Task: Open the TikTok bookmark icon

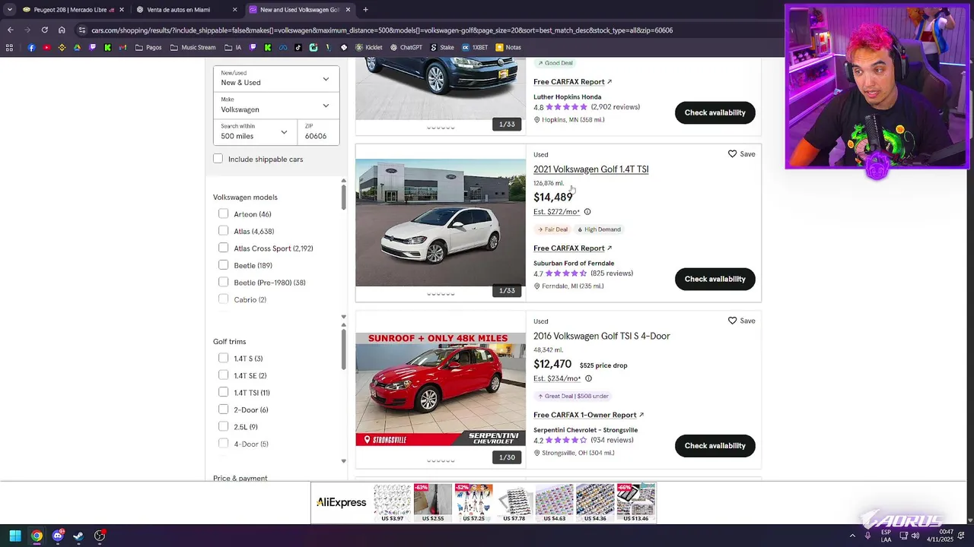Action: pyautogui.click(x=298, y=47)
